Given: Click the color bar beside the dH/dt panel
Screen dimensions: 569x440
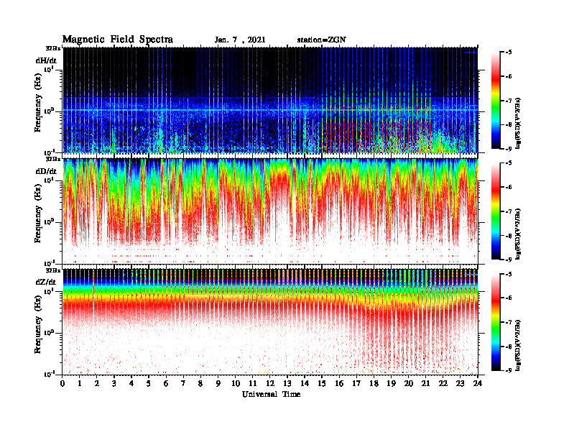Looking at the screenshot, I should tap(496, 101).
